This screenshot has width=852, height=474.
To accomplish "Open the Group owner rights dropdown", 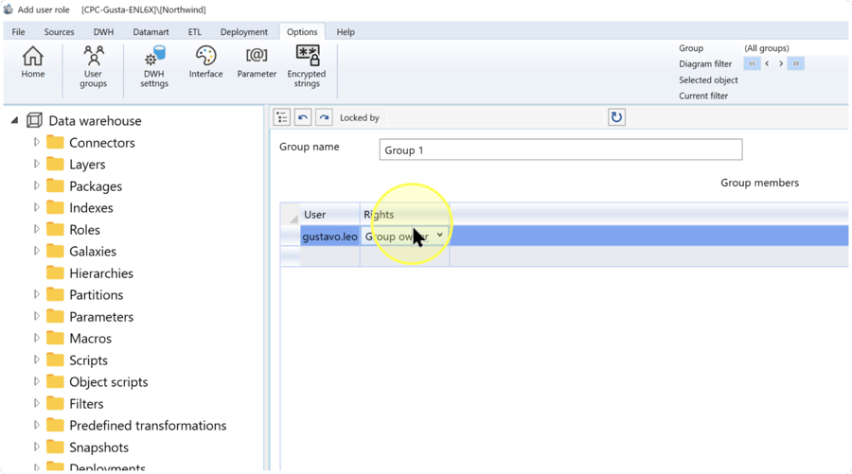I will coord(439,236).
